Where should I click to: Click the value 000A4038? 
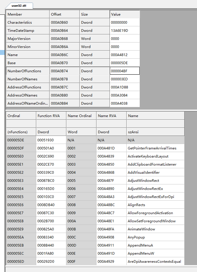(x=125, y=103)
